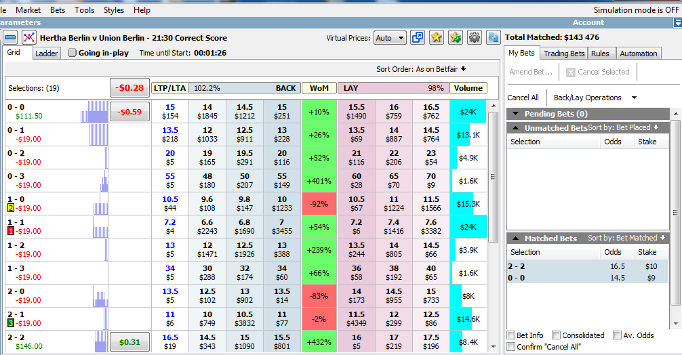The image size is (682, 355).
Task: Click the icon at the Account bar's right end
Action: click(x=677, y=22)
